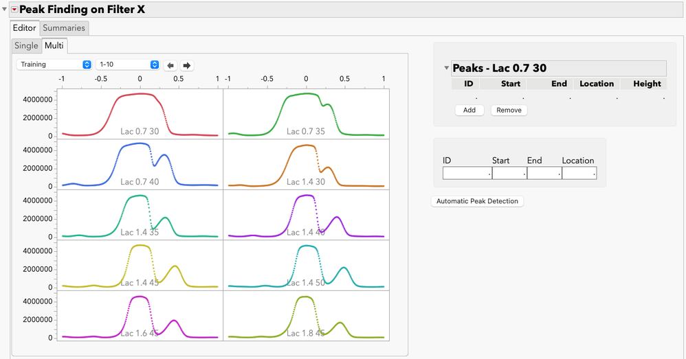Switch to the Single tab
The height and width of the screenshot is (359, 686).
click(x=26, y=45)
